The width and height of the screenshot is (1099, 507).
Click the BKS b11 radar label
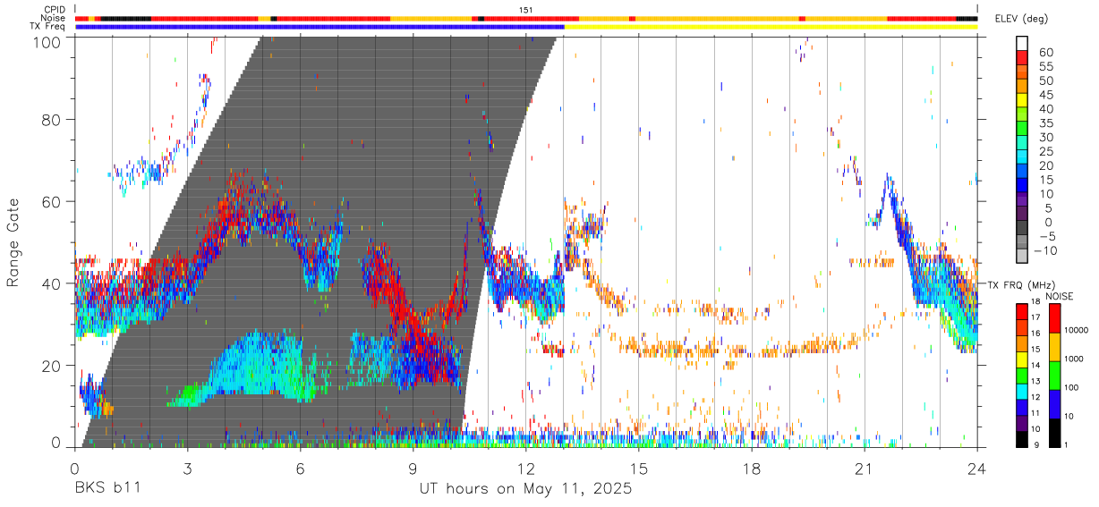[106, 488]
